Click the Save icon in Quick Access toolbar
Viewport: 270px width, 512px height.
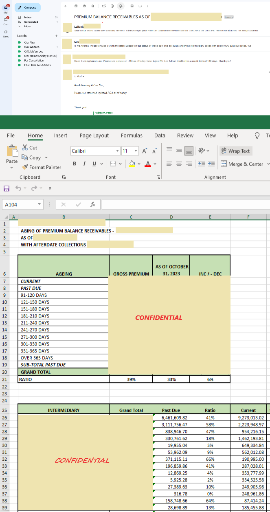(x=6, y=188)
